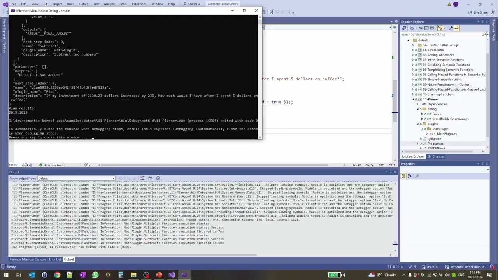498x280 pixels.
Task: Open Server Explorer side tab
Action: [4, 29]
